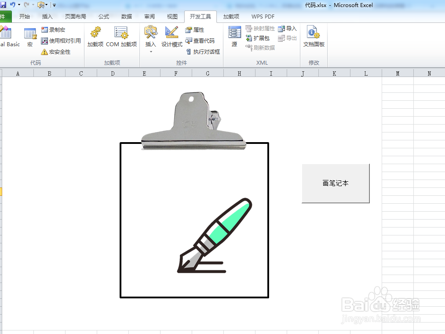The height and width of the screenshot is (334, 445).
Task: Switch to the 视图 (View) ribbon tab
Action: point(172,17)
